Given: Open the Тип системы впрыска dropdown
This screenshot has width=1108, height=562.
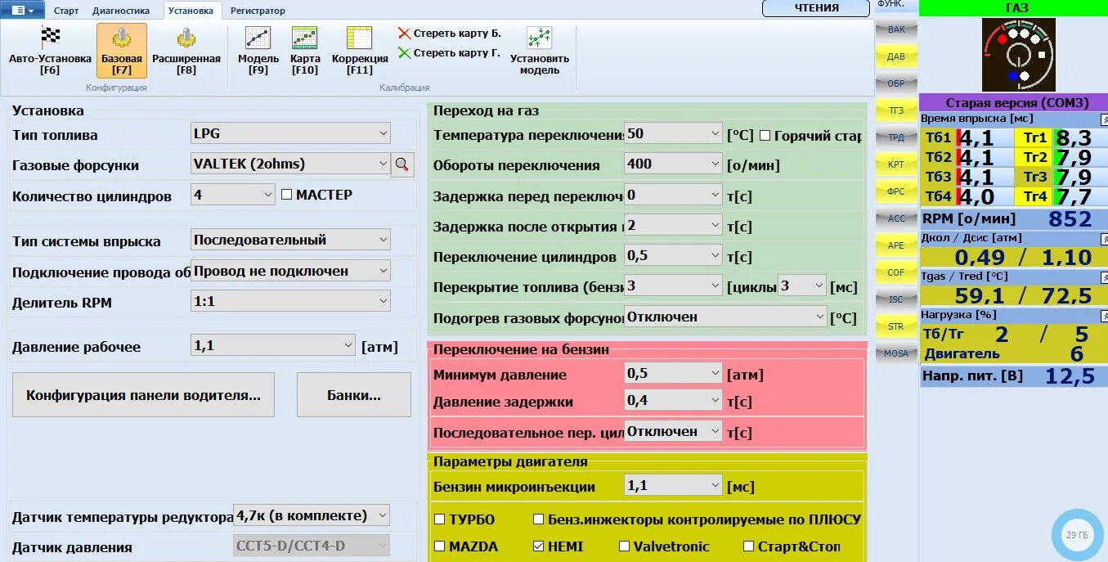Looking at the screenshot, I should [290, 240].
